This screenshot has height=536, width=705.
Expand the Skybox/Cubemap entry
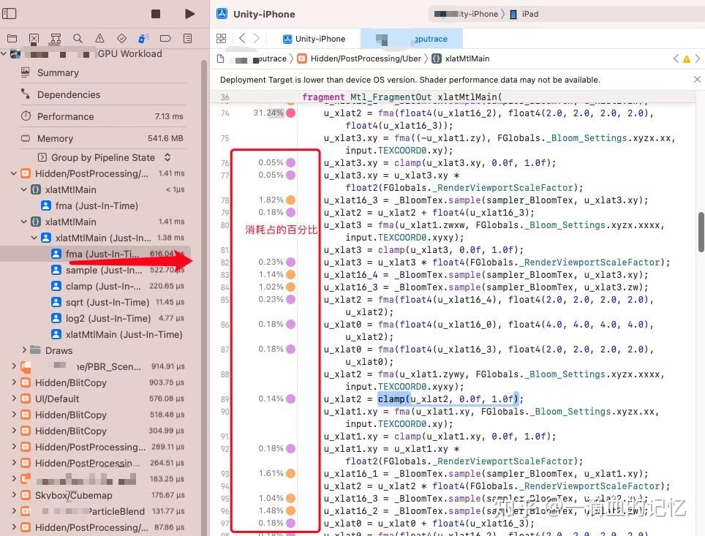(x=16, y=495)
